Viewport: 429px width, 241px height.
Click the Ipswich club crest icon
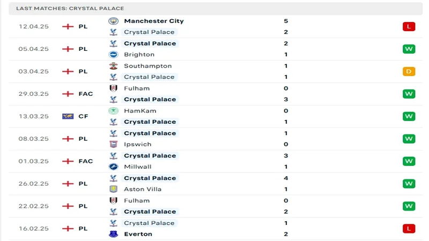coord(113,144)
